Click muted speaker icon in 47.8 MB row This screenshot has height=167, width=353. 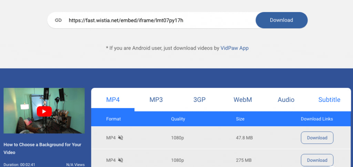121,138
